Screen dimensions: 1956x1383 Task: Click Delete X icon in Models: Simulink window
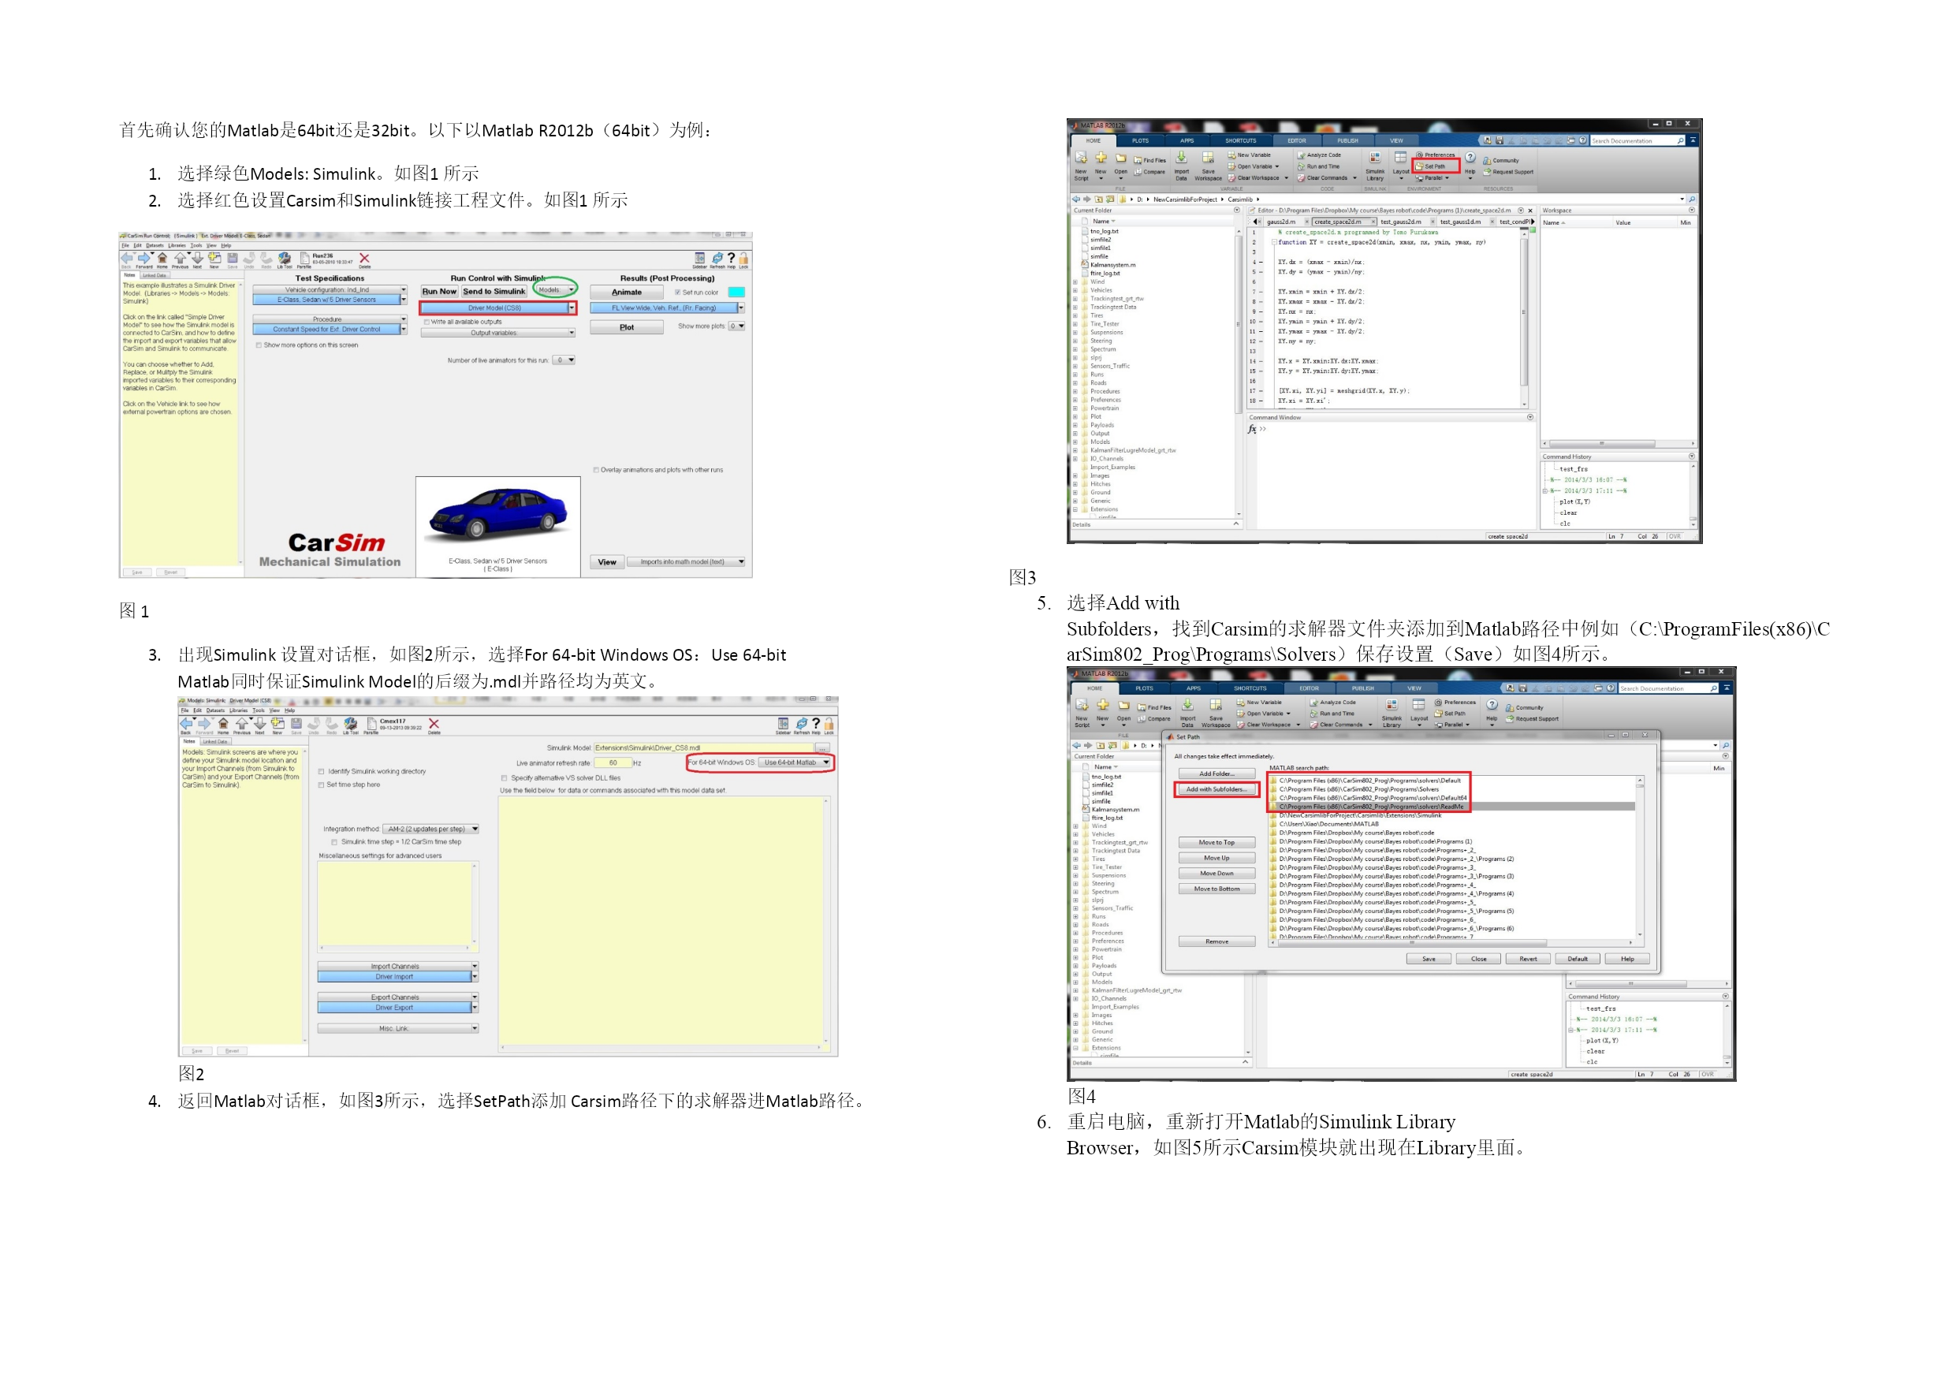click(434, 725)
